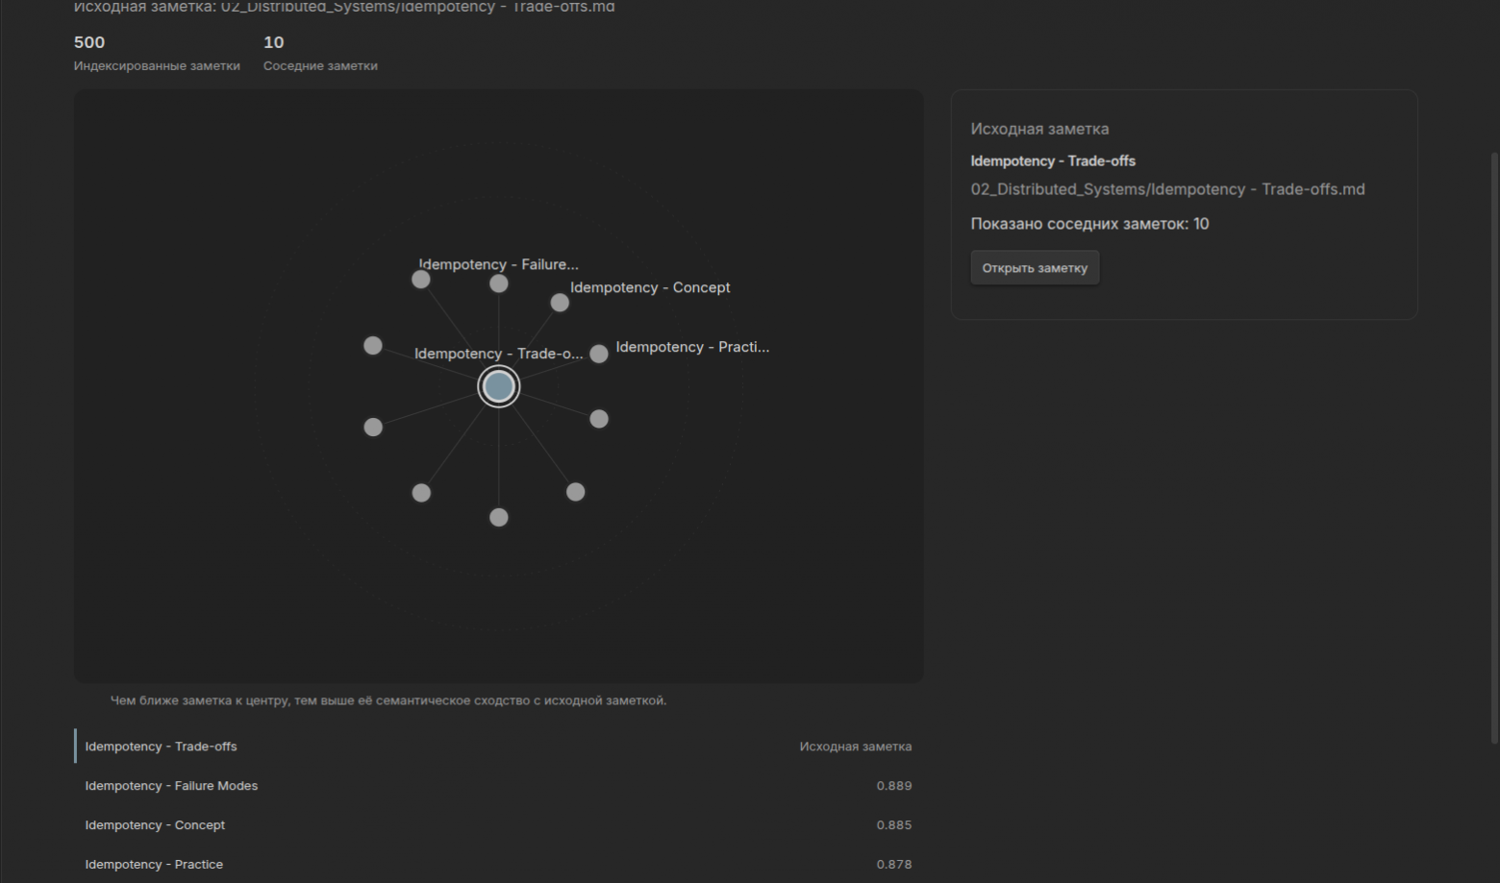Click the "Idempotency - Practi..." graph label
Image resolution: width=1500 pixels, height=883 pixels.
coord(692,347)
